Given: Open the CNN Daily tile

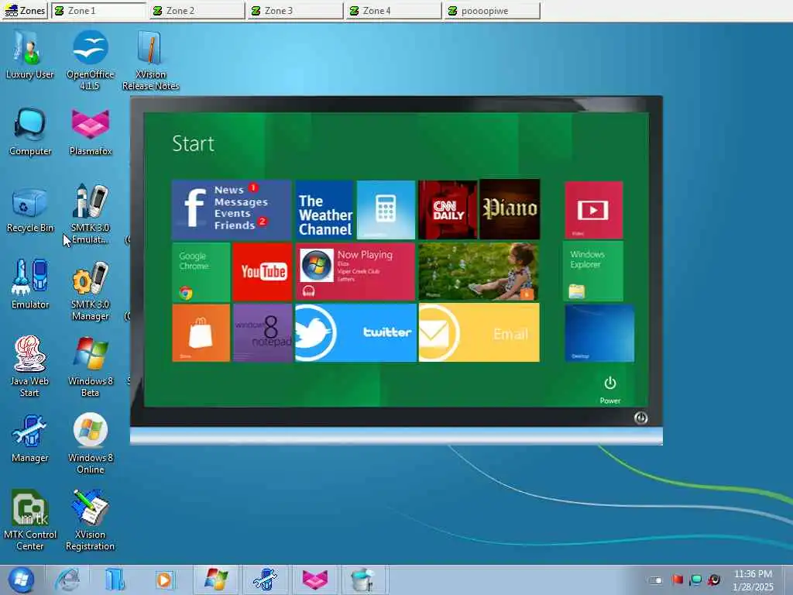Looking at the screenshot, I should (x=448, y=209).
